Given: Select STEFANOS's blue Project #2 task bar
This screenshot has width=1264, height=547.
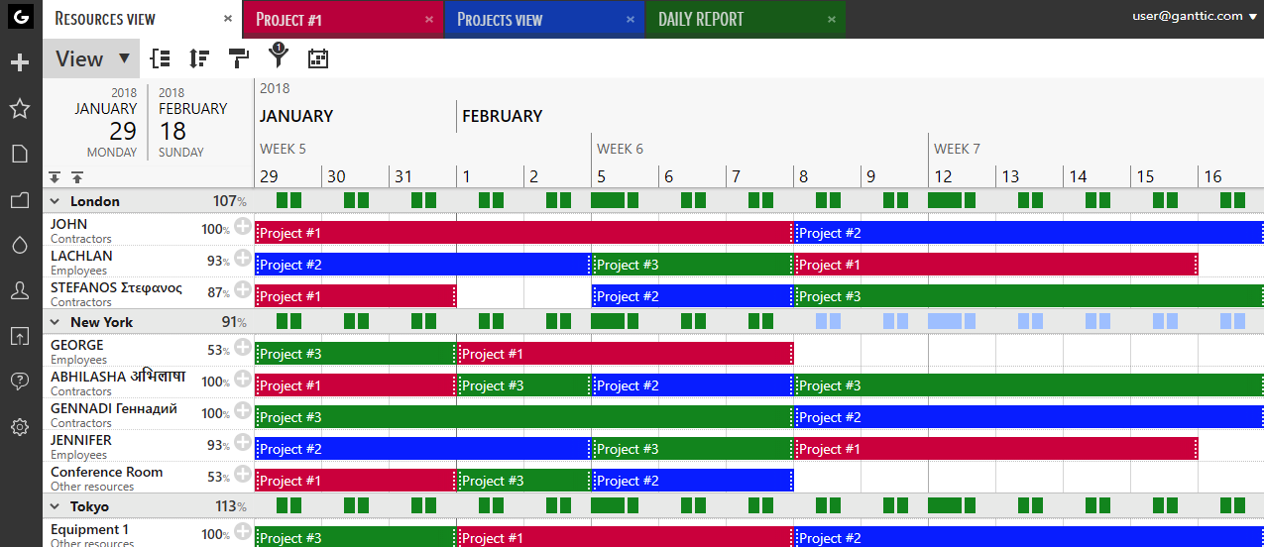Looking at the screenshot, I should 692,296.
